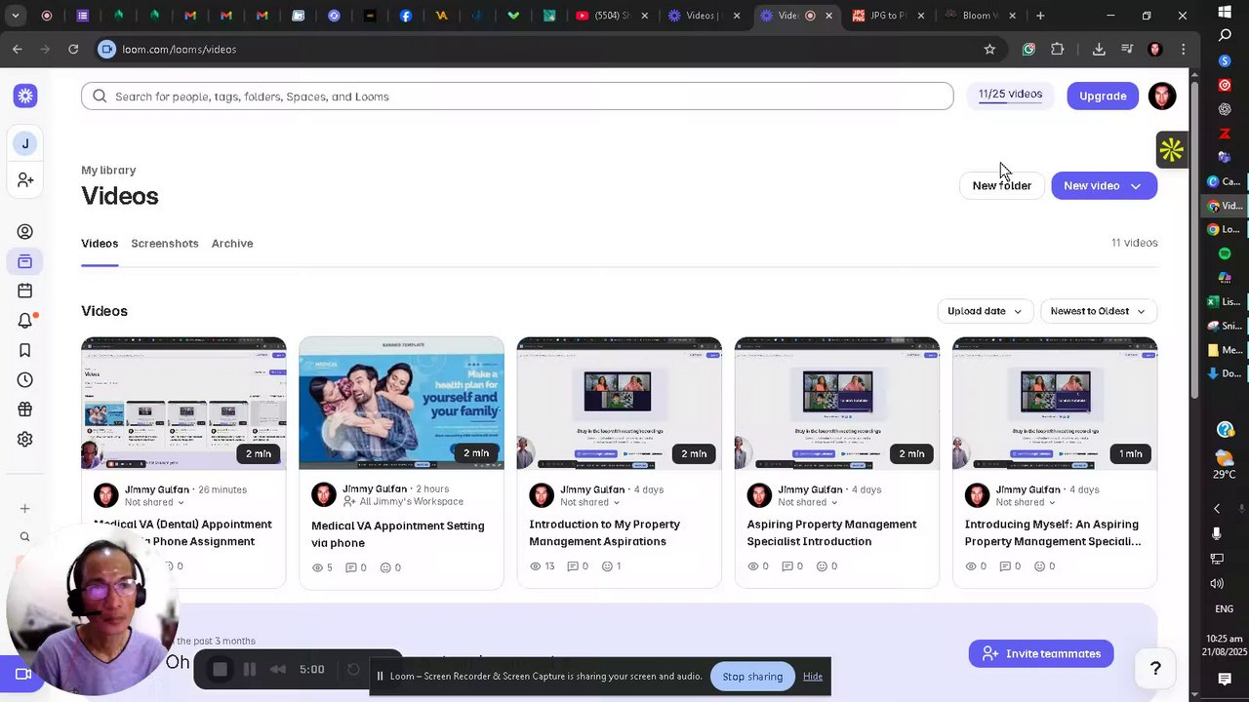This screenshot has width=1249, height=702.
Task: Switch to the Videos tab in library
Action: tap(100, 244)
